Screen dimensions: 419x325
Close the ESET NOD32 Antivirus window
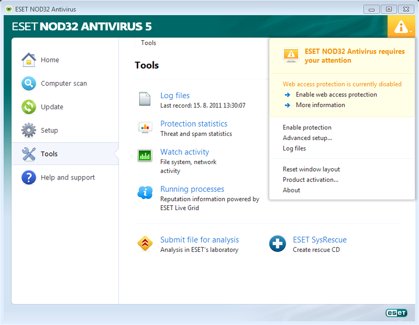406,9
